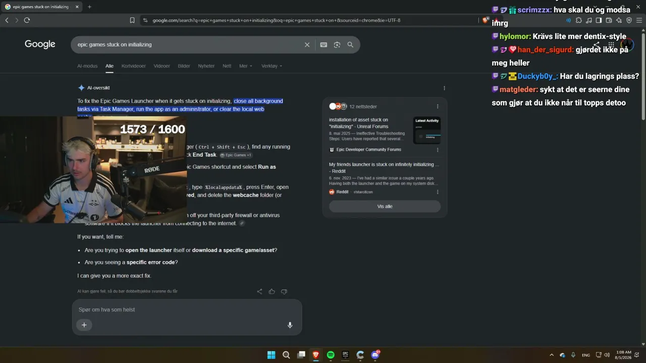The width and height of the screenshot is (646, 363).
Task: Open Brave Wallet from the toolbar
Action: coord(609,20)
